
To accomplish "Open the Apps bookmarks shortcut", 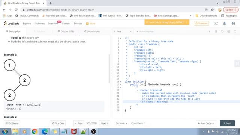I will click(7, 16).
